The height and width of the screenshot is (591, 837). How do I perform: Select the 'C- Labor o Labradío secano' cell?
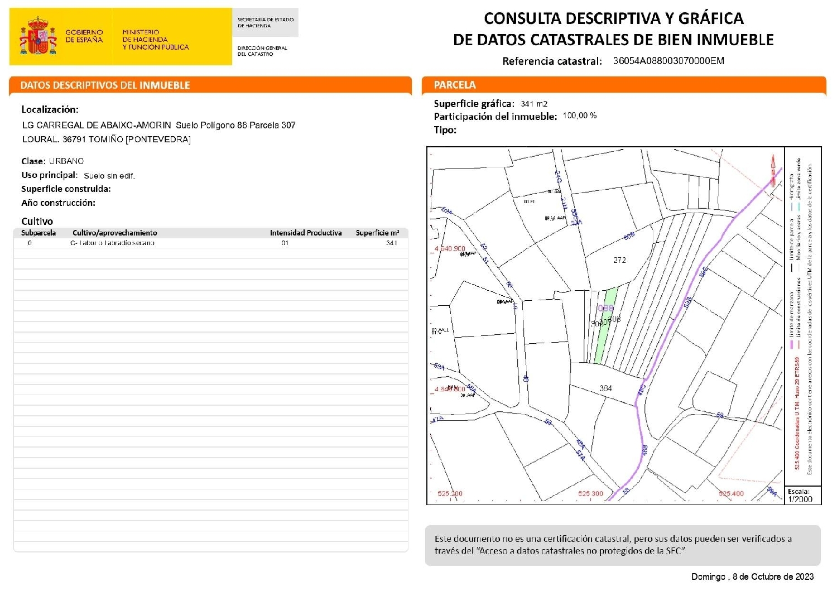point(112,243)
